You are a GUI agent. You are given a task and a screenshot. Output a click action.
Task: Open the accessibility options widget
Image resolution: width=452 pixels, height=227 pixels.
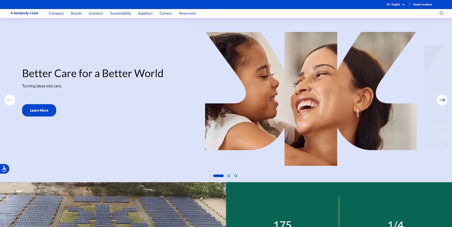point(4,169)
